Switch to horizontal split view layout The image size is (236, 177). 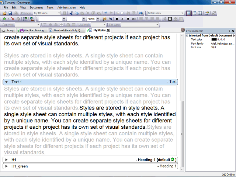click(x=194, y=13)
